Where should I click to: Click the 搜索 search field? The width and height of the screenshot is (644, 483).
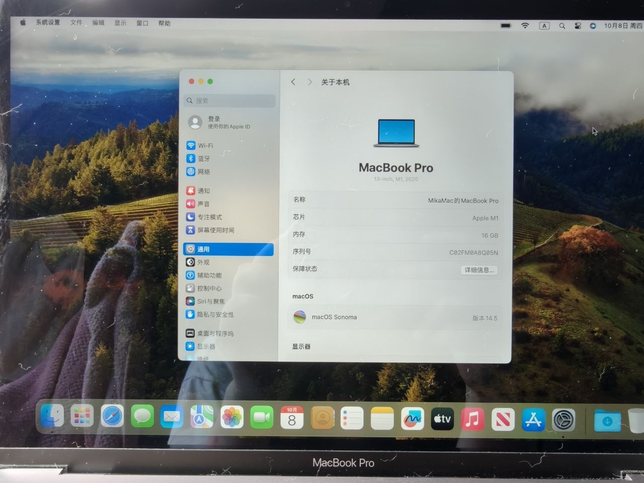[230, 101]
